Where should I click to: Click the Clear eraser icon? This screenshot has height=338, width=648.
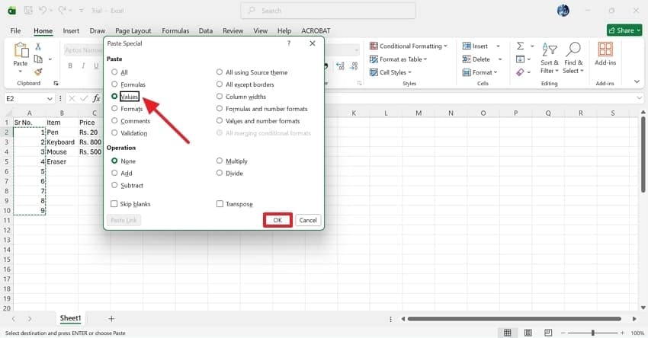pos(520,72)
